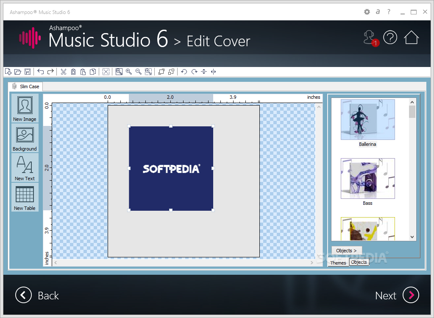Switch to the Themes tab

click(338, 263)
